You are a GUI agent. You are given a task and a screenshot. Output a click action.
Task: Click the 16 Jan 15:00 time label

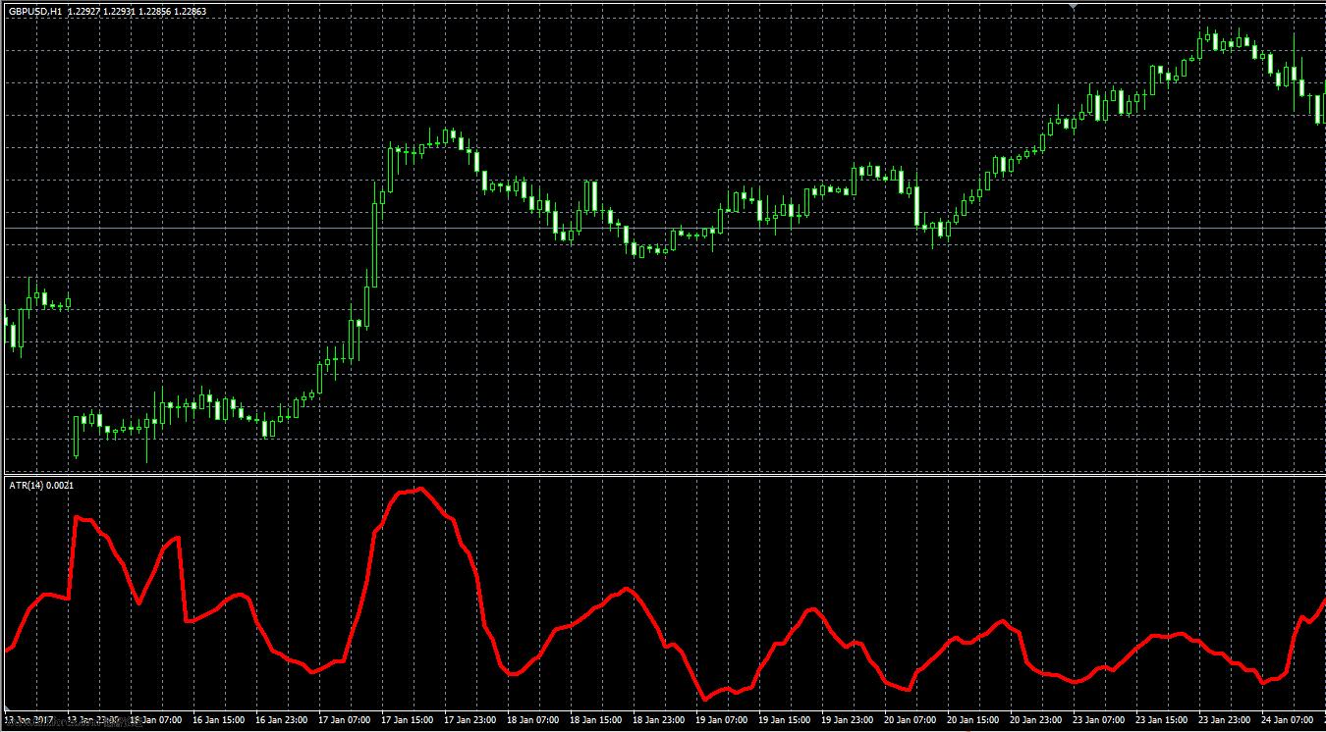pyautogui.click(x=220, y=720)
